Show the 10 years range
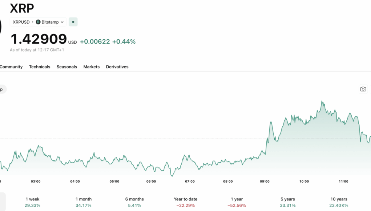Screen dimensions: 371x211 (339, 202)
